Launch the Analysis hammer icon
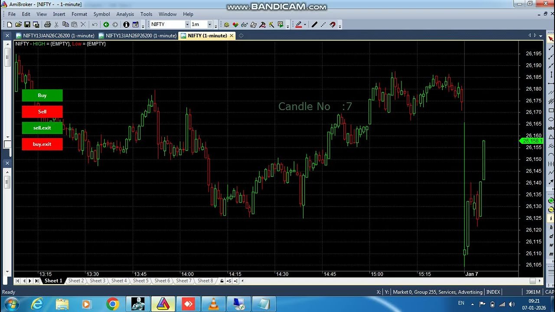Viewport: 555px width, 312px height. coord(262,24)
